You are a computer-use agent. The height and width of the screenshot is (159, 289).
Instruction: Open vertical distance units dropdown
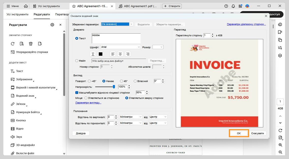[131, 117]
